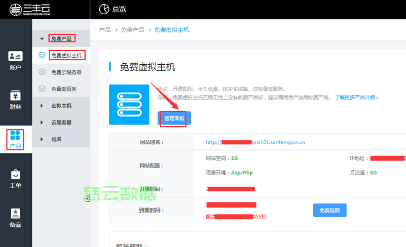The width and height of the screenshot is (406, 247).
Task: Click the layers icon beside 免备案服务
Action: [x=42, y=89]
